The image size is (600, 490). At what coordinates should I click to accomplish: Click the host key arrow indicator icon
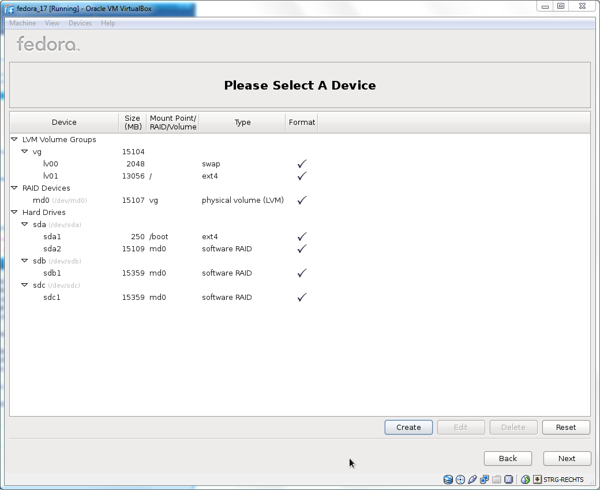537,479
